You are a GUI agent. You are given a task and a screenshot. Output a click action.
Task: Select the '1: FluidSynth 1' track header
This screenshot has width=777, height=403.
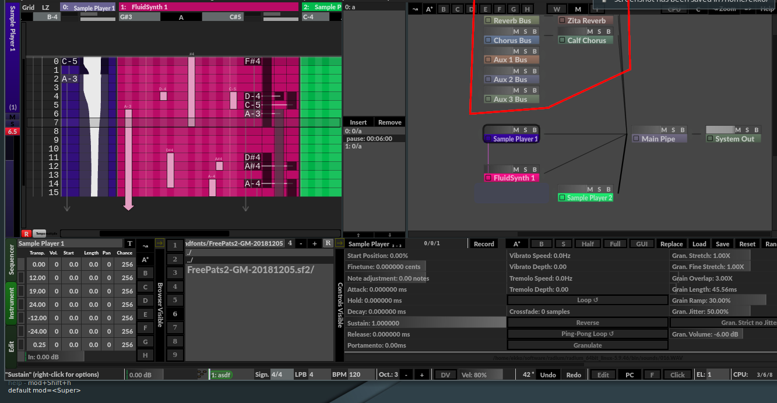(x=209, y=7)
